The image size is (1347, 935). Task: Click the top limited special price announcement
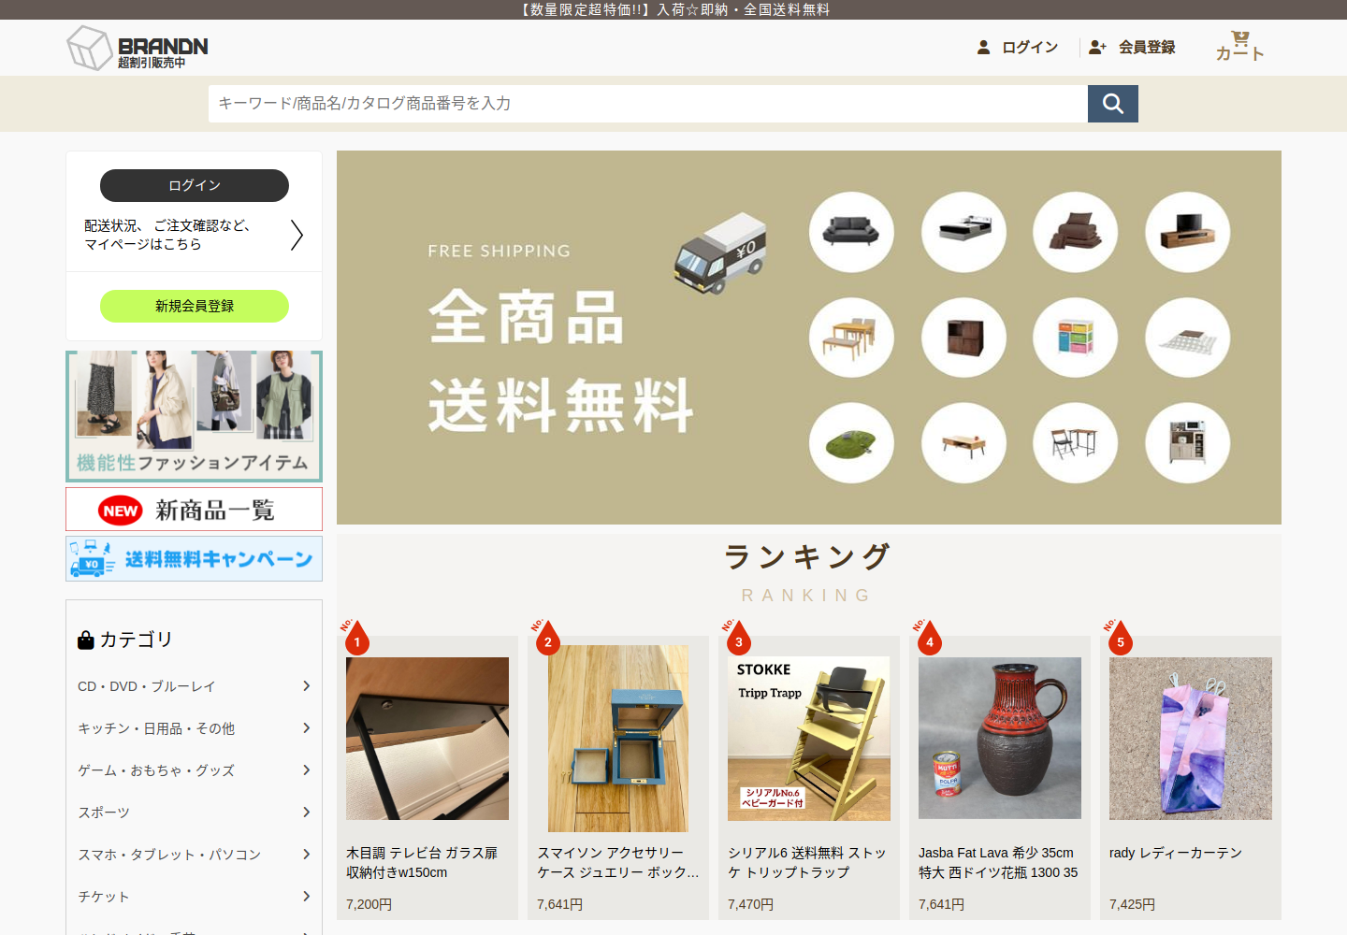[673, 9]
